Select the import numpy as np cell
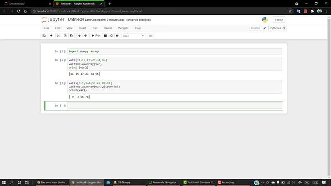This screenshot has width=331, height=186. (x=175, y=51)
